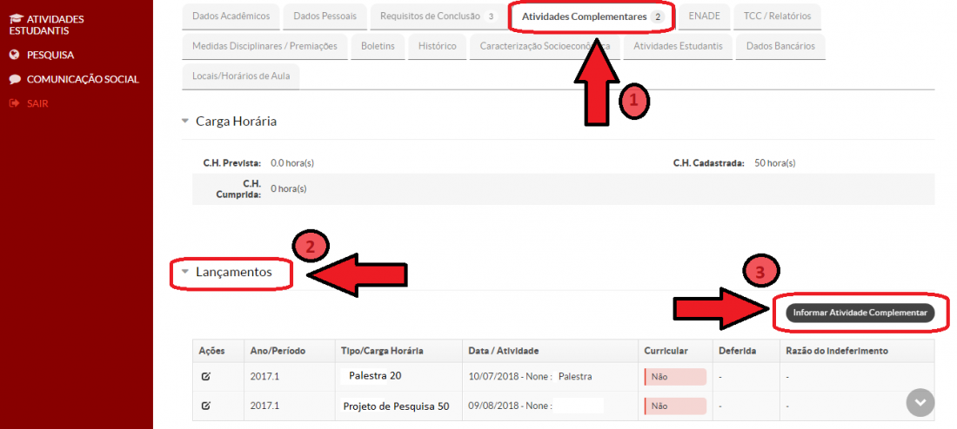Click the edit icon for Palestra 20 row
The height and width of the screenshot is (429, 957).
click(205, 377)
